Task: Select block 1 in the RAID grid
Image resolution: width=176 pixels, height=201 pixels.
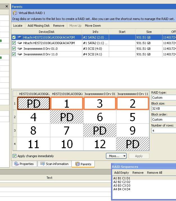Action: 67,103
